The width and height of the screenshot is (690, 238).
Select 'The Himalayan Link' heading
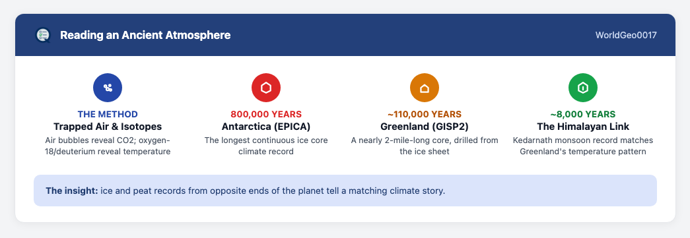click(x=582, y=127)
